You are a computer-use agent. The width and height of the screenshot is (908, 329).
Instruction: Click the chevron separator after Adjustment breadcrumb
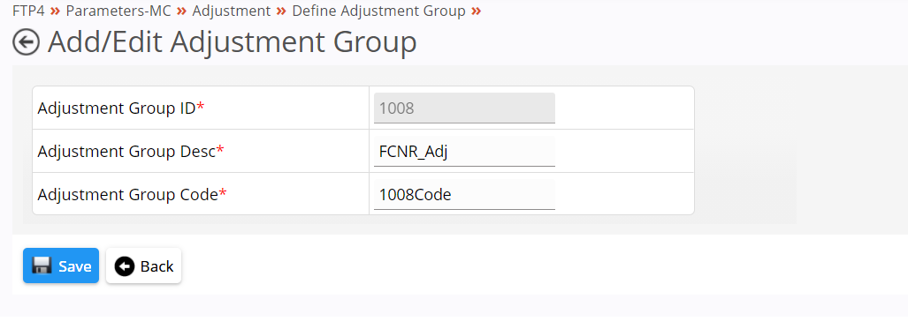click(x=281, y=11)
